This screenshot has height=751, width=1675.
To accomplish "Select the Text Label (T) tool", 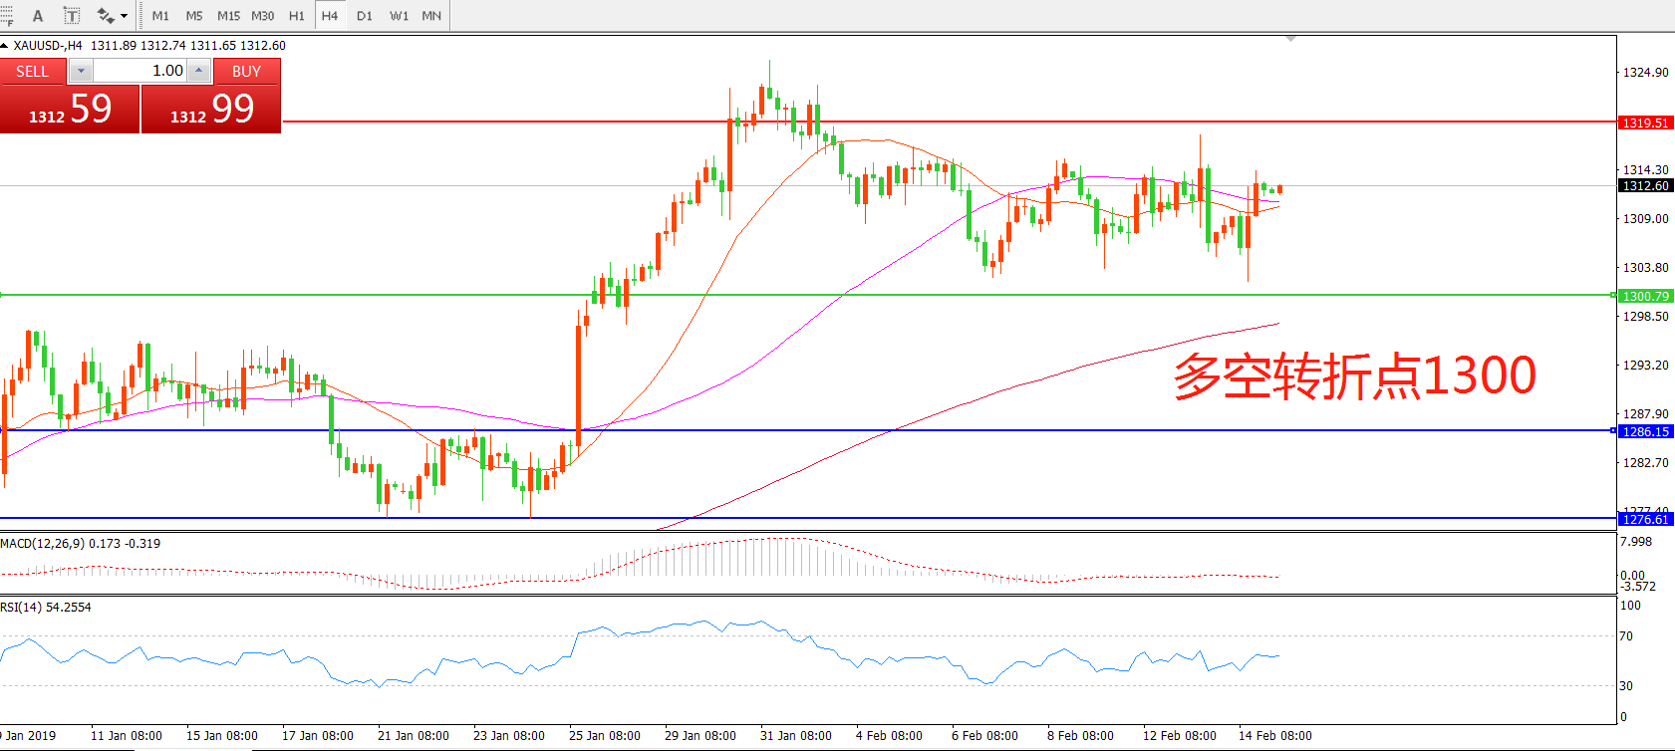I will (72, 16).
